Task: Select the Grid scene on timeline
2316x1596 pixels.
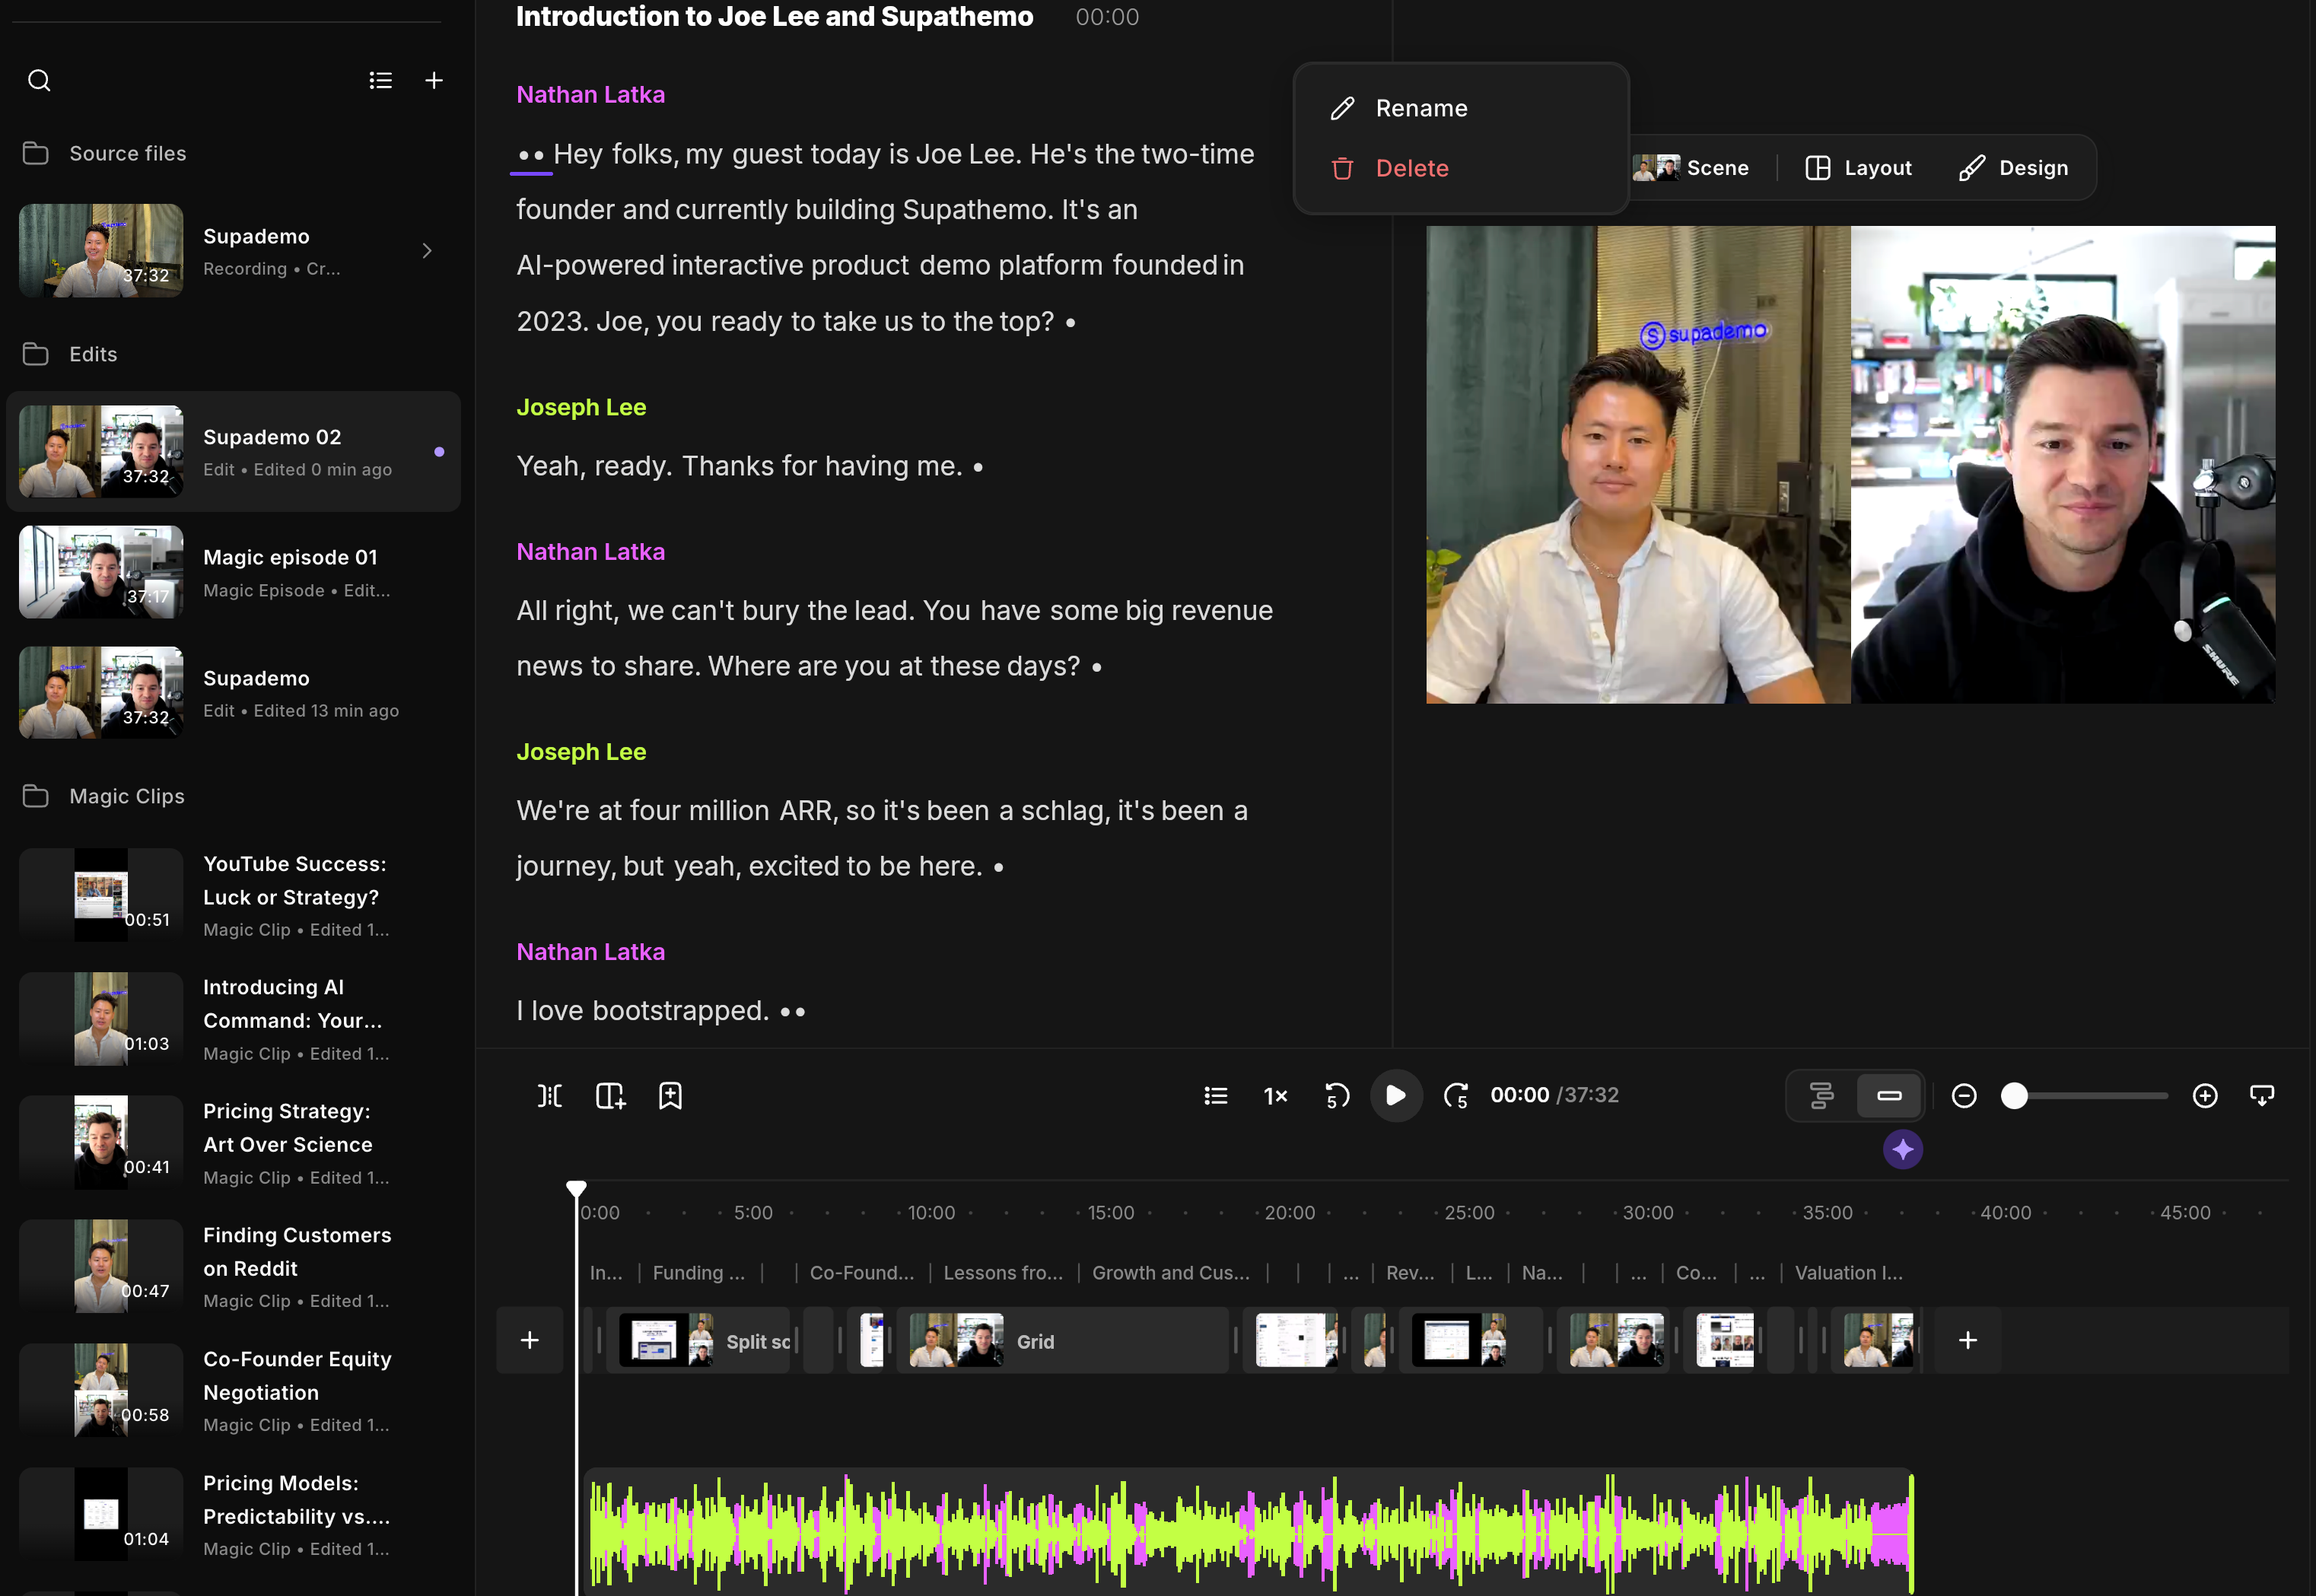Action: [1062, 1340]
